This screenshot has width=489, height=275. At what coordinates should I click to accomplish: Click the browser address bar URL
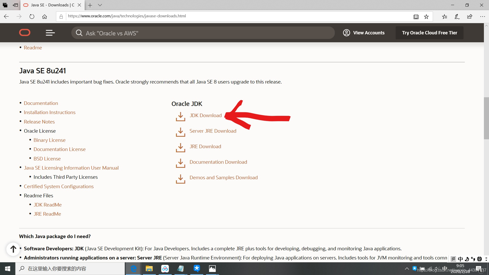pyautogui.click(x=127, y=16)
